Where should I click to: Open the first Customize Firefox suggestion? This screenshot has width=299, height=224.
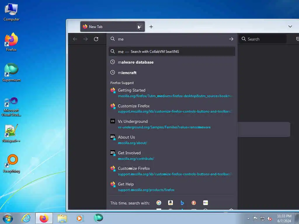click(172, 108)
